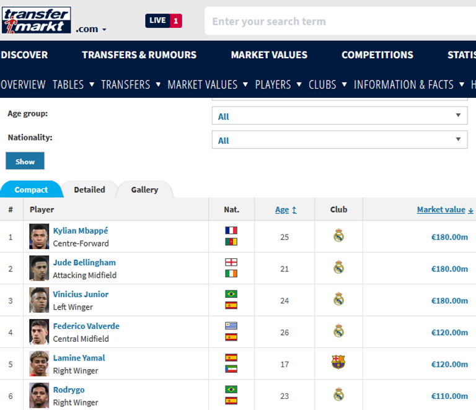Switch to the Gallery tab
The image size is (476, 410).
pos(144,190)
